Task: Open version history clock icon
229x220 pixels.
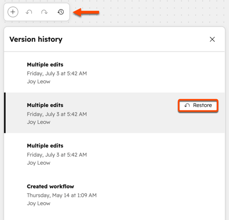Action: click(x=61, y=12)
